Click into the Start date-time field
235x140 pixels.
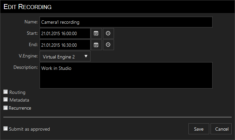(65, 33)
